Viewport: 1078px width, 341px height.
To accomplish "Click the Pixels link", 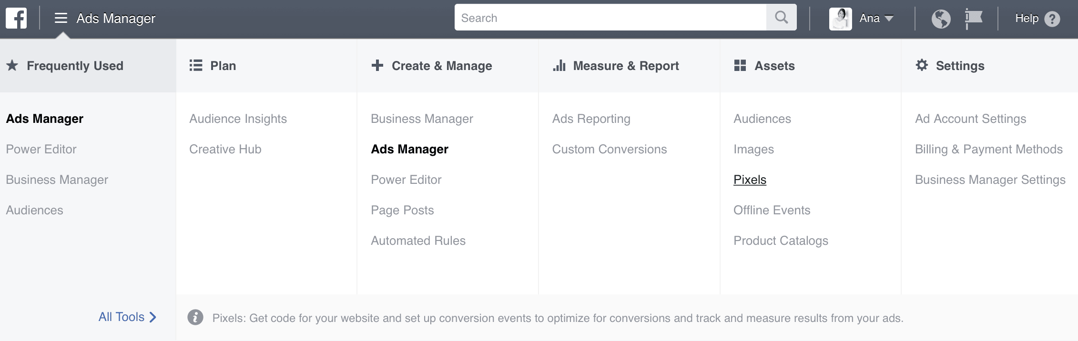I will point(750,180).
